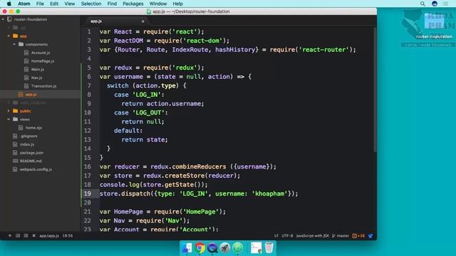Change JavaScript with JSX grammar selector

click(x=312, y=235)
